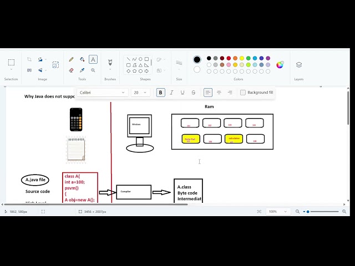Image resolution: width=355 pixels, height=266 pixels.
Task: Right align the text
Action: coord(230,93)
